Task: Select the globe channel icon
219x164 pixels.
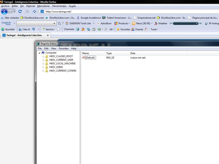Action: pos(78,29)
